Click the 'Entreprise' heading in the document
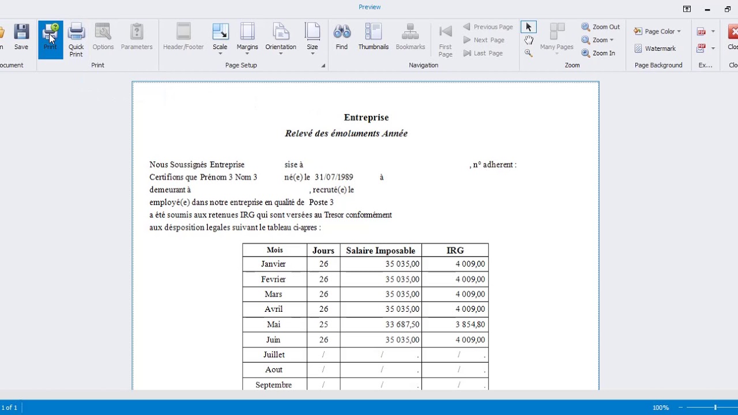738x415 pixels. [366, 118]
